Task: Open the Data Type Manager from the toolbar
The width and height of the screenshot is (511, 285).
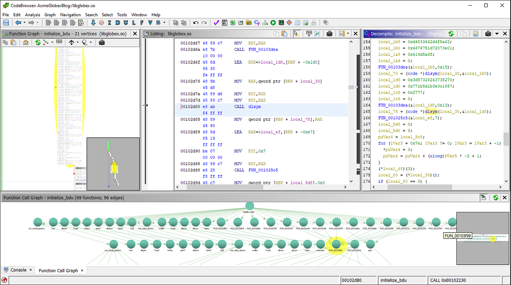Action: tap(249, 23)
